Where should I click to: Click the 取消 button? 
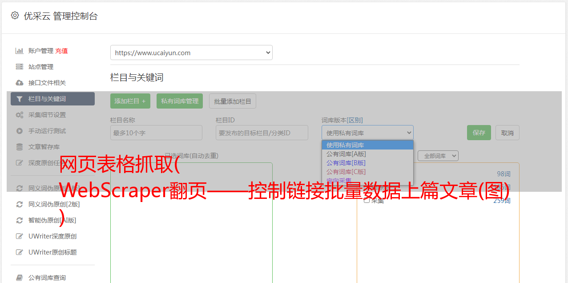pos(508,133)
